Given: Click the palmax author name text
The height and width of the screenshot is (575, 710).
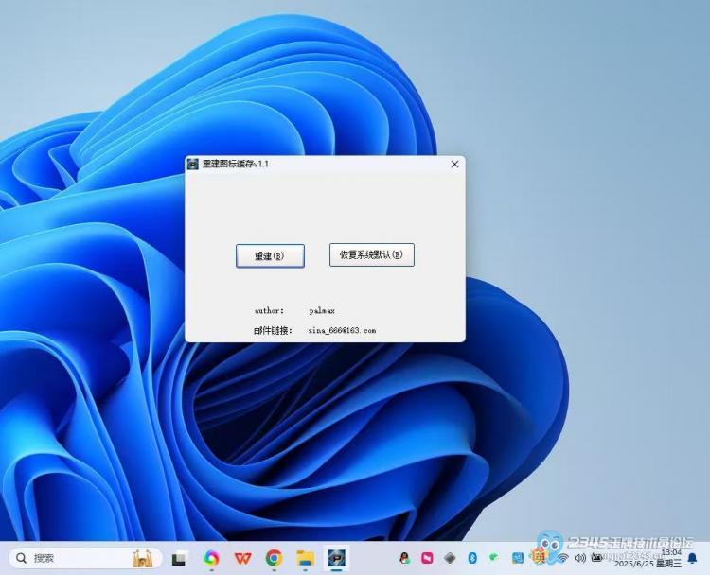Looking at the screenshot, I should 322,311.
